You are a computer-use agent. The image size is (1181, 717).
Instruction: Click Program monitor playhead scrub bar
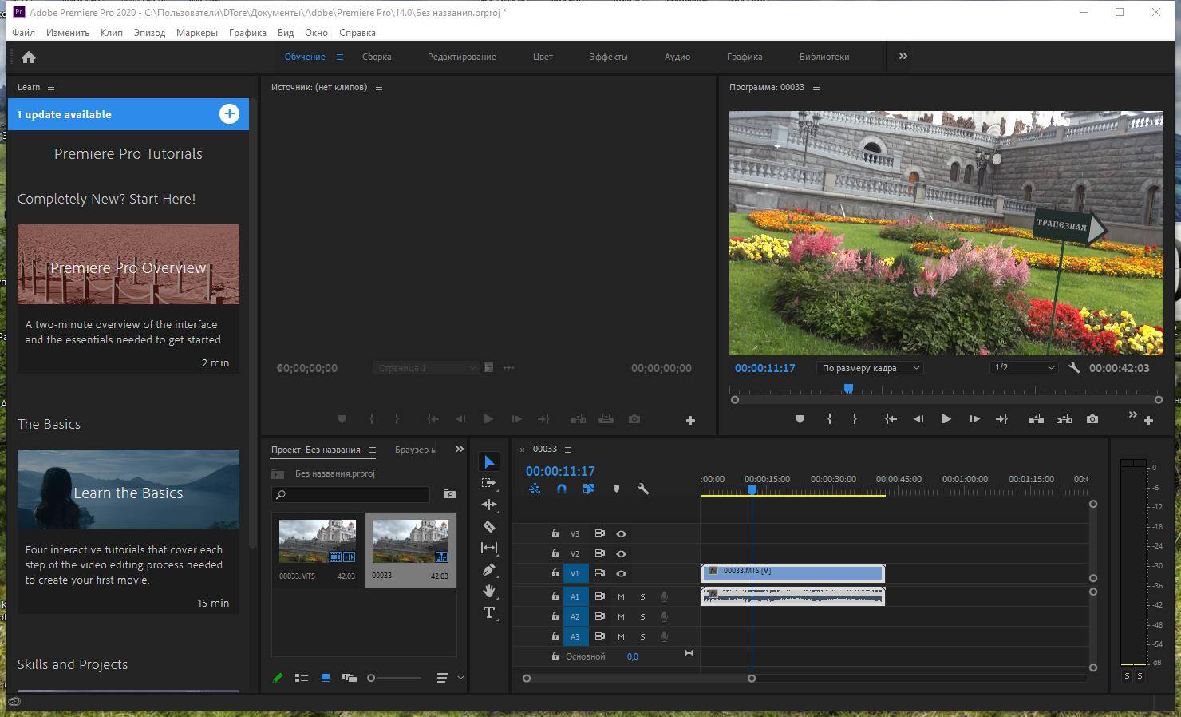point(946,390)
